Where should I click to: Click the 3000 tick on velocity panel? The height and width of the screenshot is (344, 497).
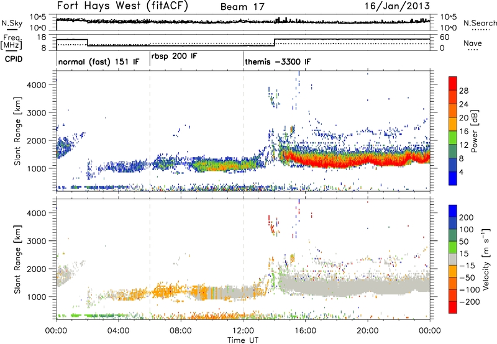coord(36,241)
